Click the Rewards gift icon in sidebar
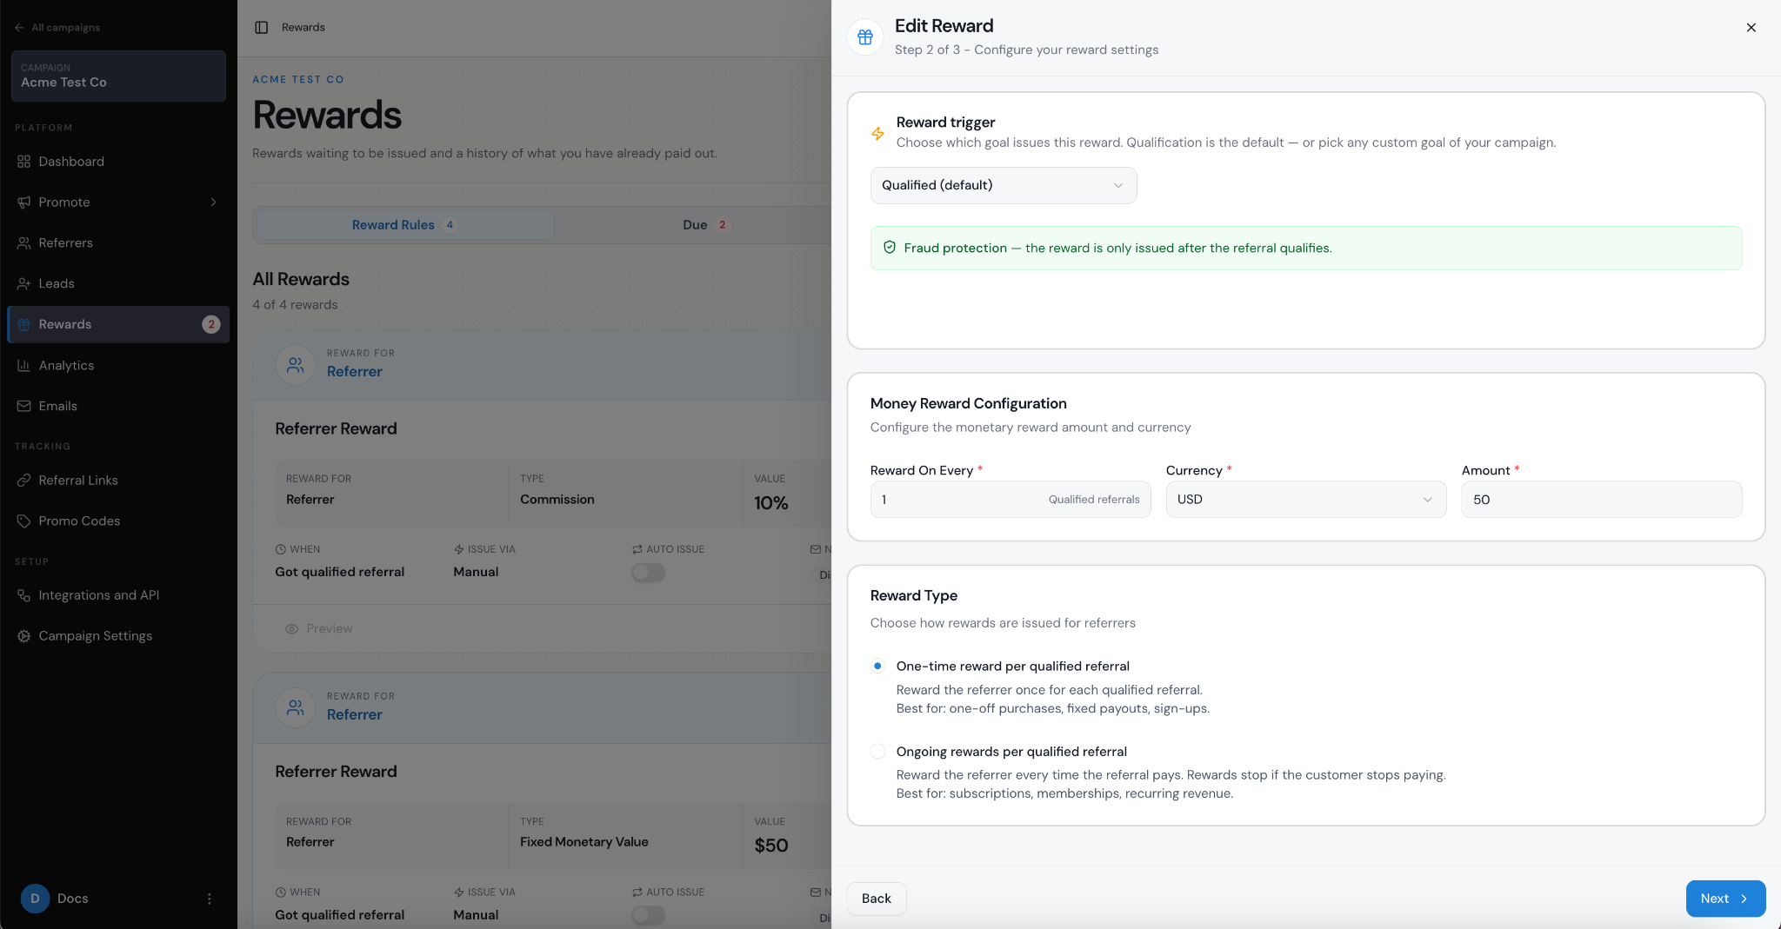 pyautogui.click(x=23, y=324)
